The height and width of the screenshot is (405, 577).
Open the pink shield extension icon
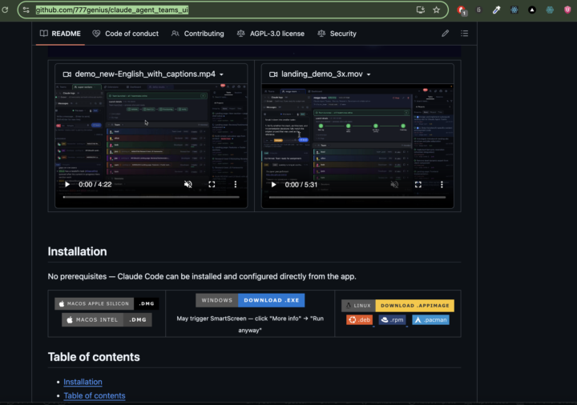click(x=567, y=10)
